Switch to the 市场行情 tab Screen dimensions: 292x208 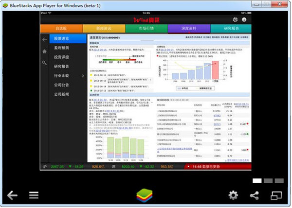point(146,29)
